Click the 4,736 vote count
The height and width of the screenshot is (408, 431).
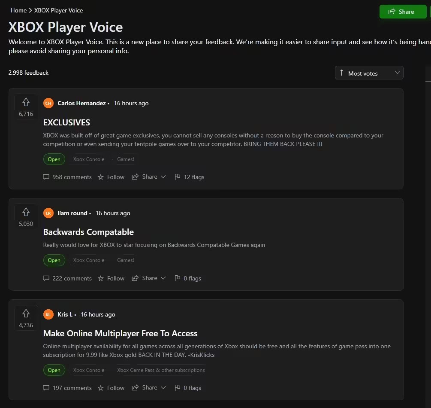[x=26, y=325]
